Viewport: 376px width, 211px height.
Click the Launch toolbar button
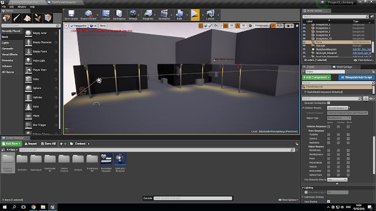coord(210,15)
